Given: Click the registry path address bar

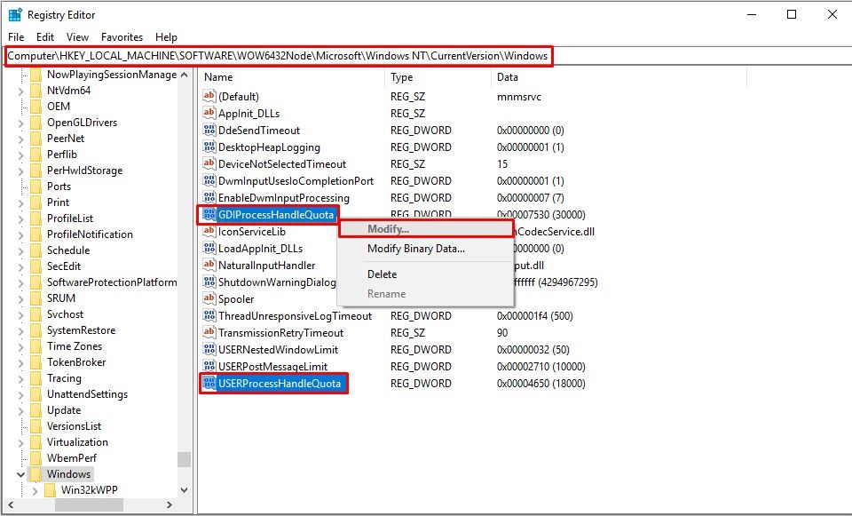Looking at the screenshot, I should point(279,57).
